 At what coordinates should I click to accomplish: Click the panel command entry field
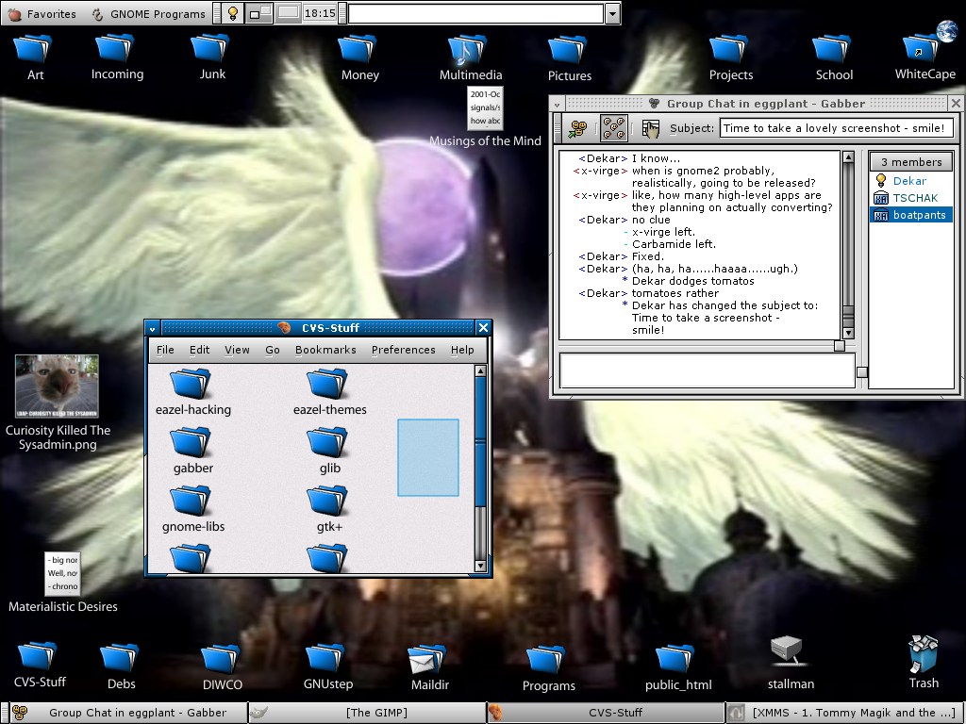(475, 13)
